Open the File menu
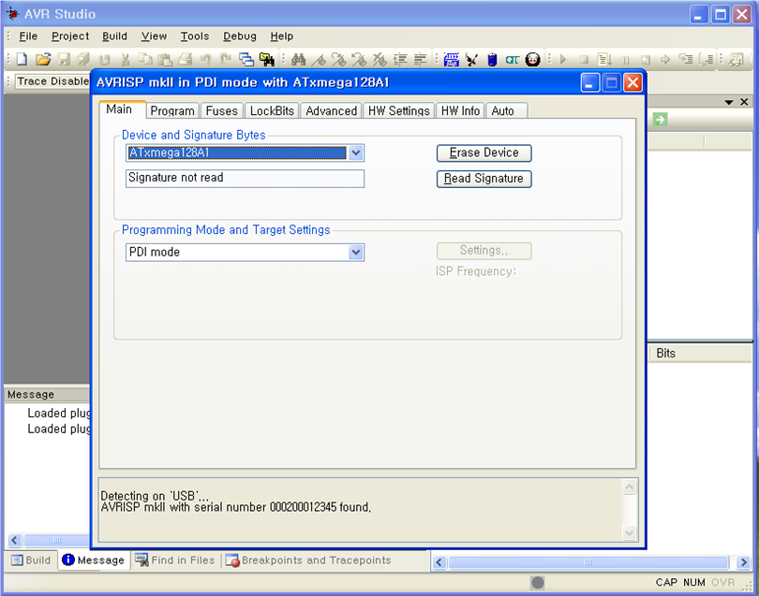Screen dimensions: 759x596 point(28,36)
